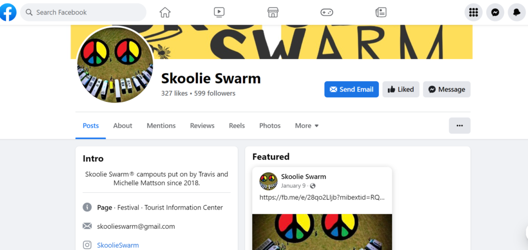Switch to the Reviews tab
528x250 pixels.
click(202, 126)
